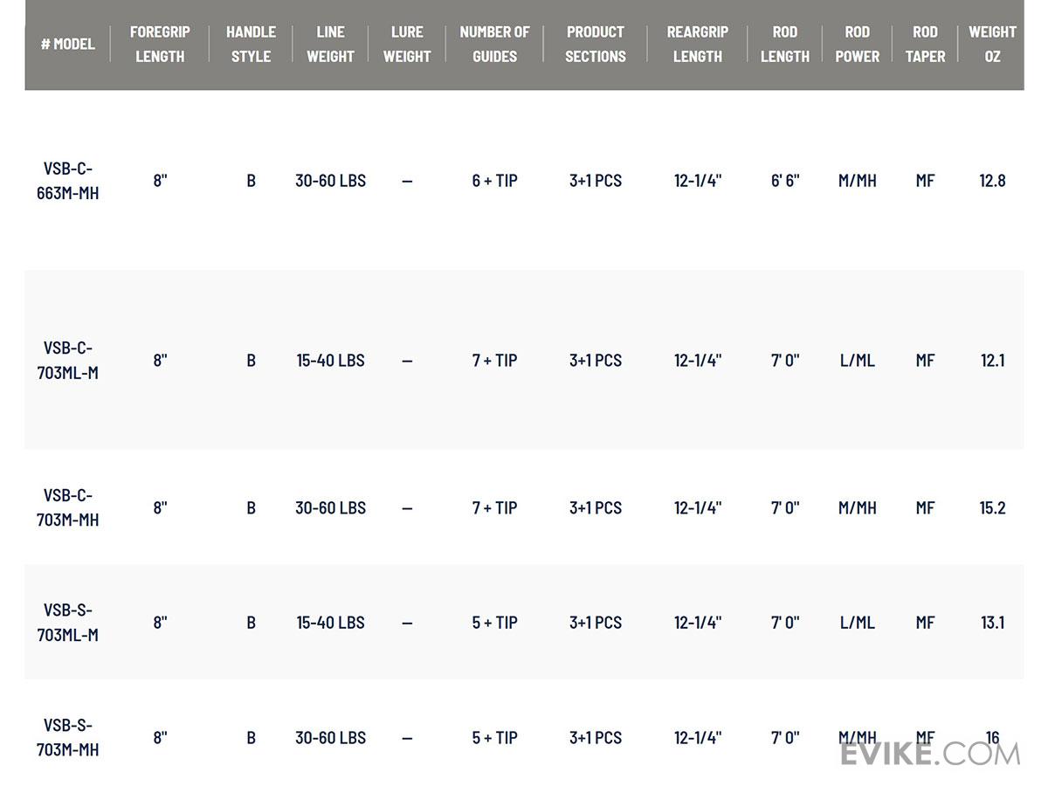
Task: Click model VSB-C-703M-MH
Action: pyautogui.click(x=67, y=507)
